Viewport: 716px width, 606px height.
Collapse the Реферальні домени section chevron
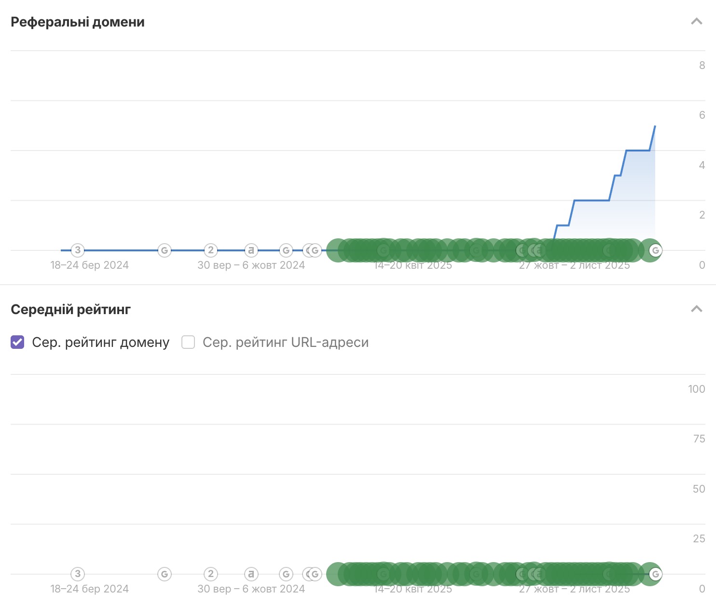(696, 21)
